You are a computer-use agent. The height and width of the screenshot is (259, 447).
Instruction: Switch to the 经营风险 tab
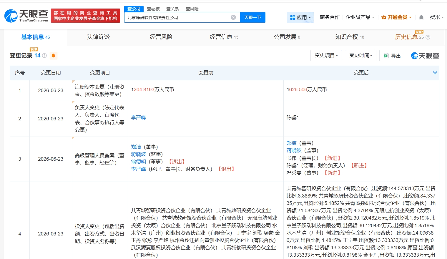tap(161, 37)
